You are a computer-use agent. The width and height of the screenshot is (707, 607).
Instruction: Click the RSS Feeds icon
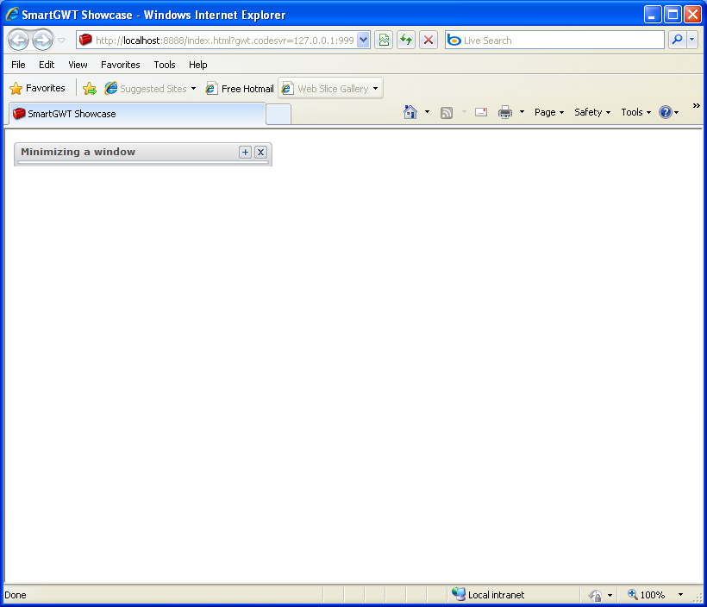(x=447, y=112)
